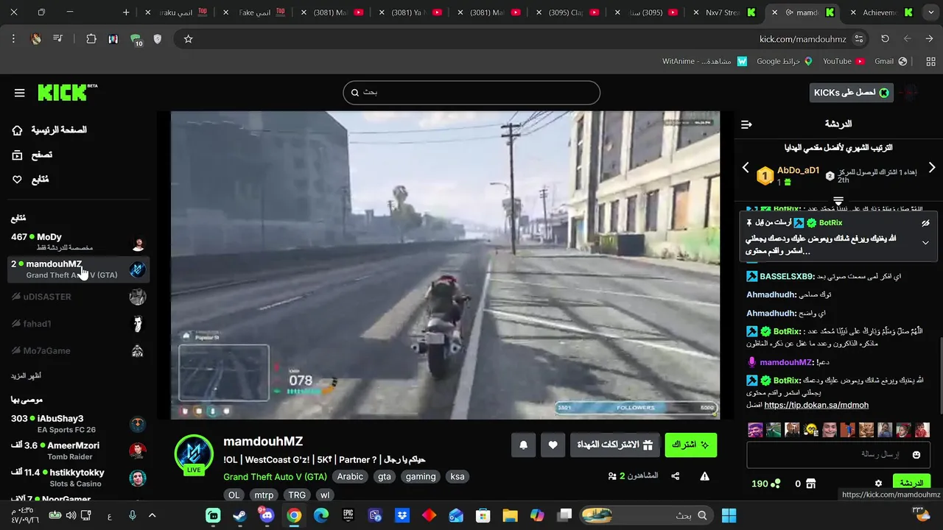Open chat settings gear icon
943x530 pixels.
[878, 484]
